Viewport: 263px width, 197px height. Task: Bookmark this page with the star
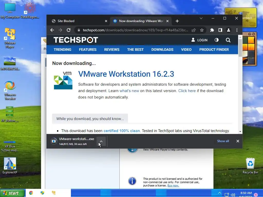tap(202, 30)
